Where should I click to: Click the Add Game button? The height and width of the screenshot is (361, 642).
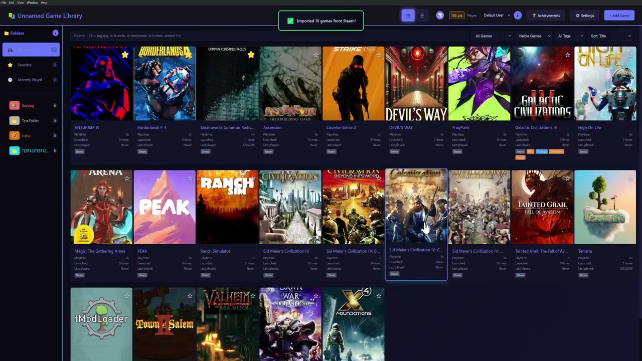tap(619, 16)
